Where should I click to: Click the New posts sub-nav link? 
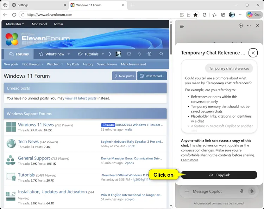[x=11, y=64]
